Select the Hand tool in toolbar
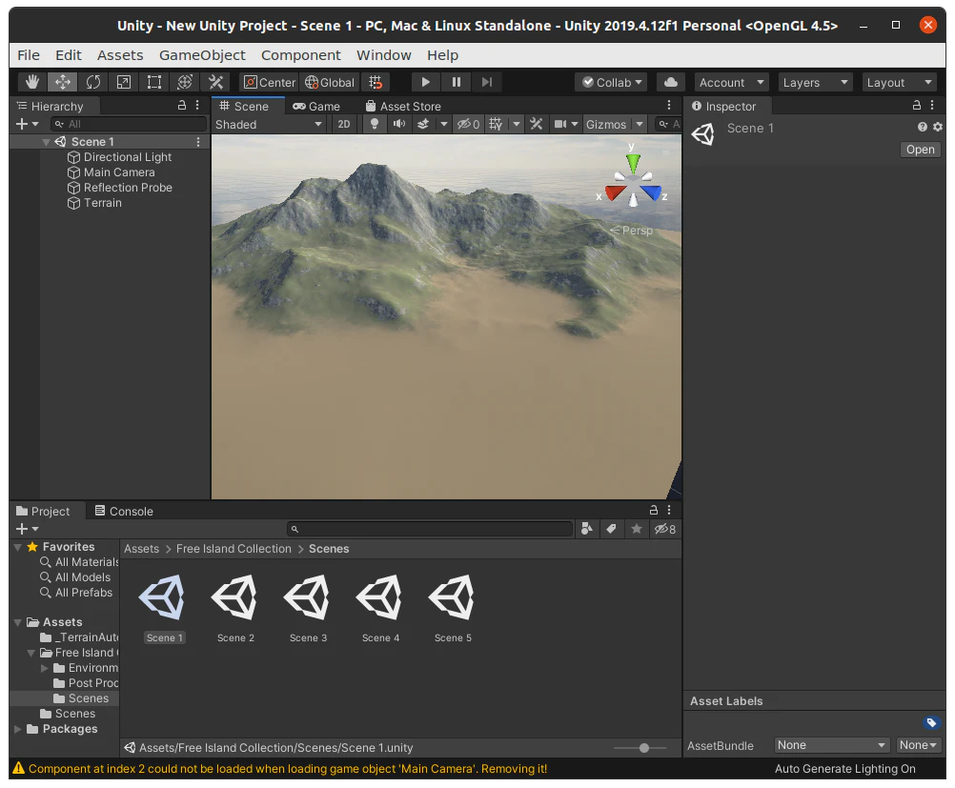 tap(32, 83)
